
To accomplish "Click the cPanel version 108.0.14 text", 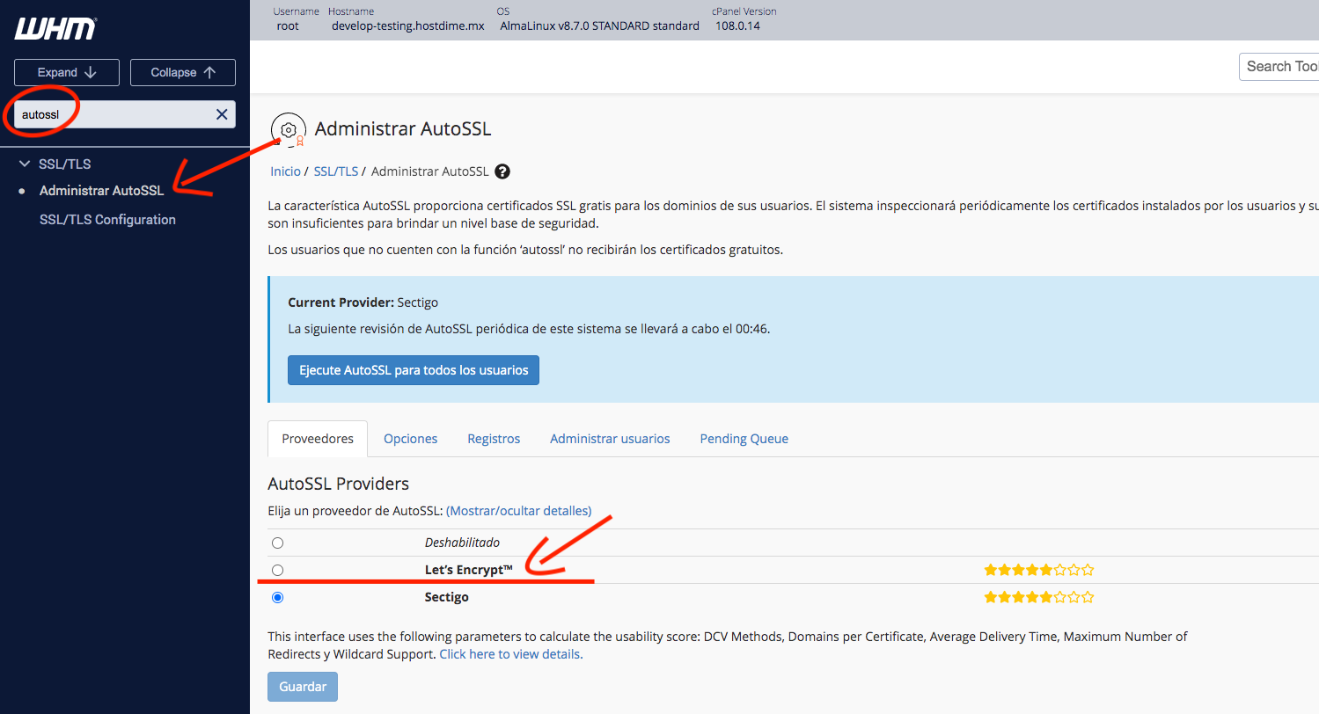I will point(737,26).
